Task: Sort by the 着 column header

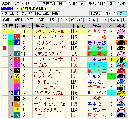Action: coord(11,26)
